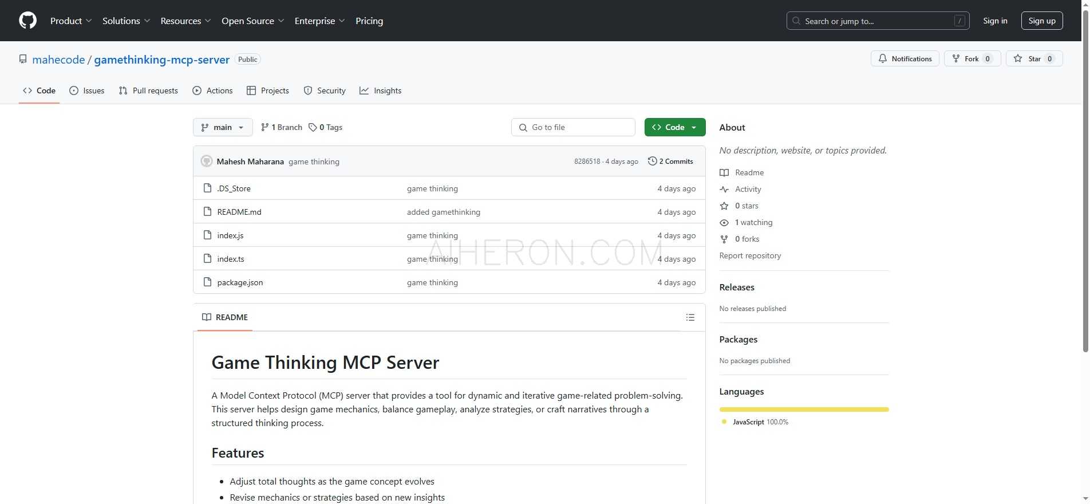
Task: Open the .DS_Store file name
Action: (x=234, y=188)
